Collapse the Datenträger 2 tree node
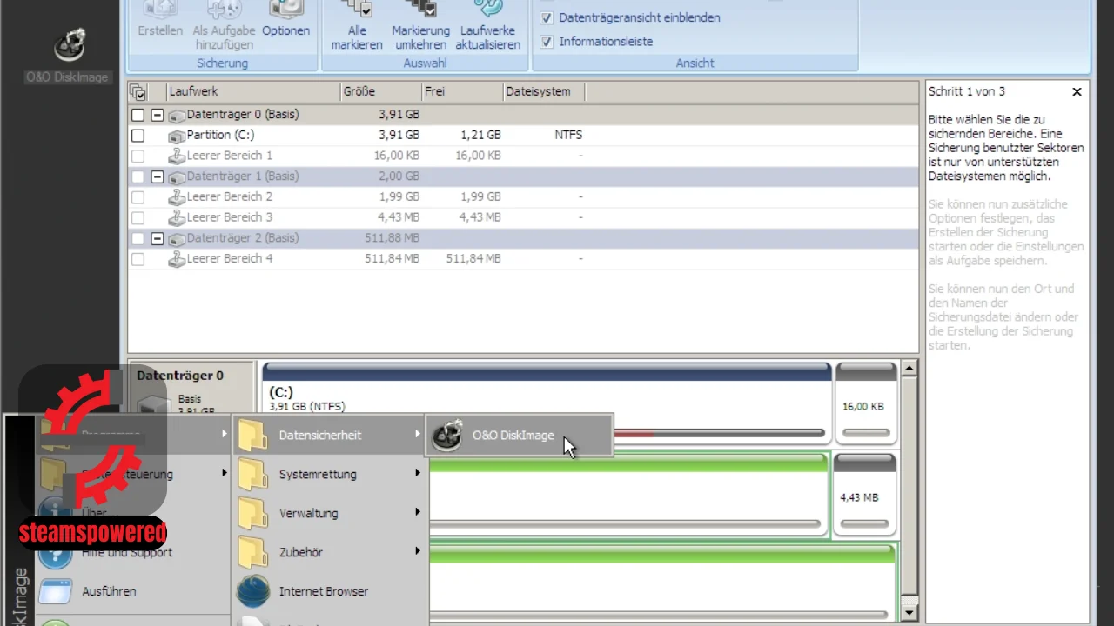This screenshot has width=1114, height=626. pyautogui.click(x=158, y=238)
